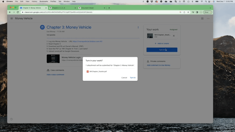Open the File menu
This screenshot has height=132, width=235.
point(16,2)
